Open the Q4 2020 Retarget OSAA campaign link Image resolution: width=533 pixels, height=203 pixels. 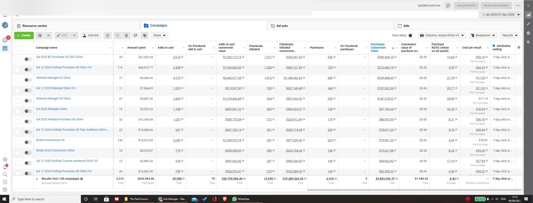coord(52,109)
